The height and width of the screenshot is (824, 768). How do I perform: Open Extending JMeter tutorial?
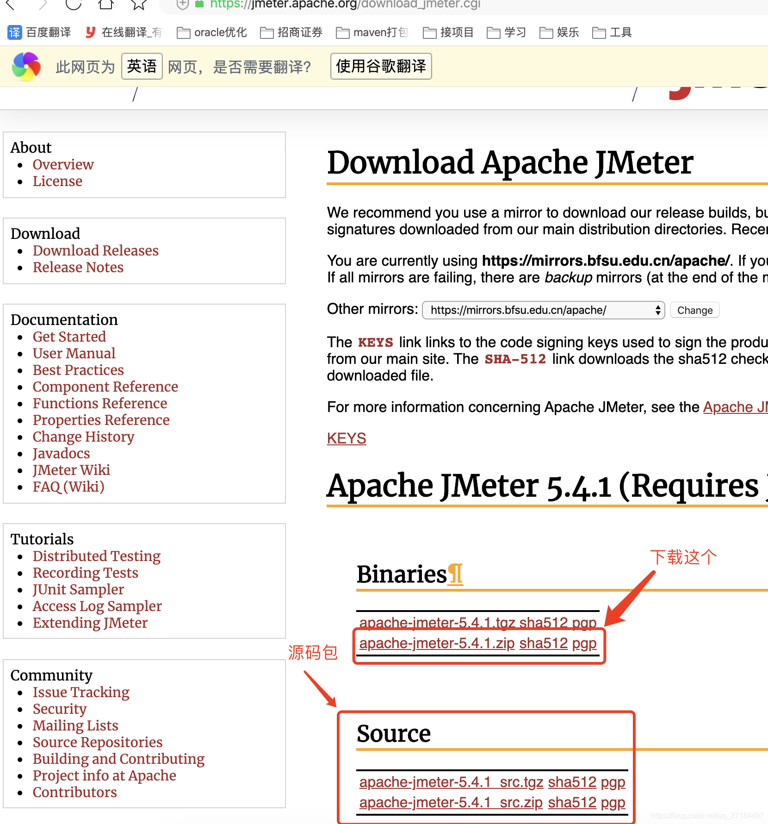click(x=90, y=623)
